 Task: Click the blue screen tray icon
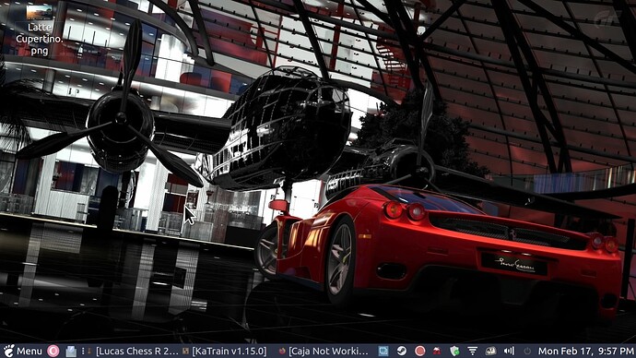click(x=383, y=351)
